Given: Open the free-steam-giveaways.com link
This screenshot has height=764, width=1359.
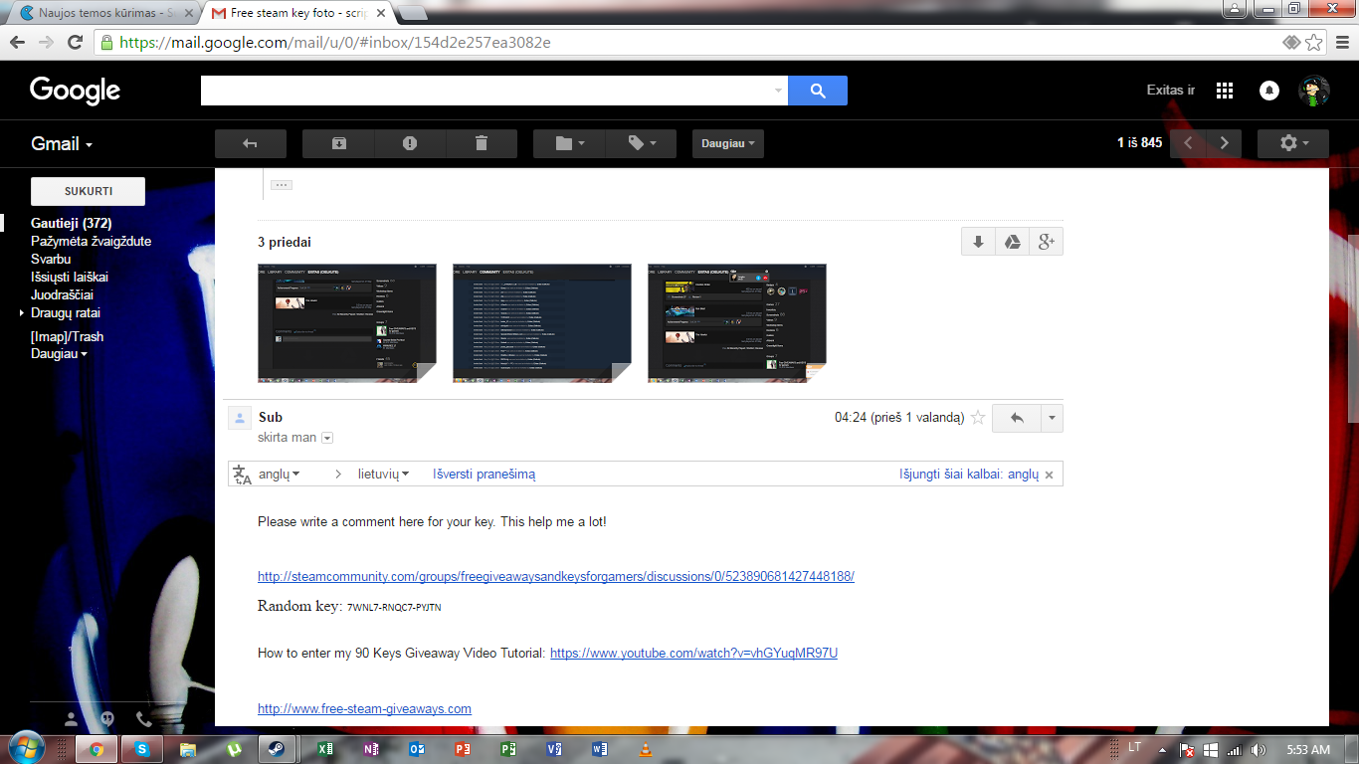Looking at the screenshot, I should [x=364, y=708].
